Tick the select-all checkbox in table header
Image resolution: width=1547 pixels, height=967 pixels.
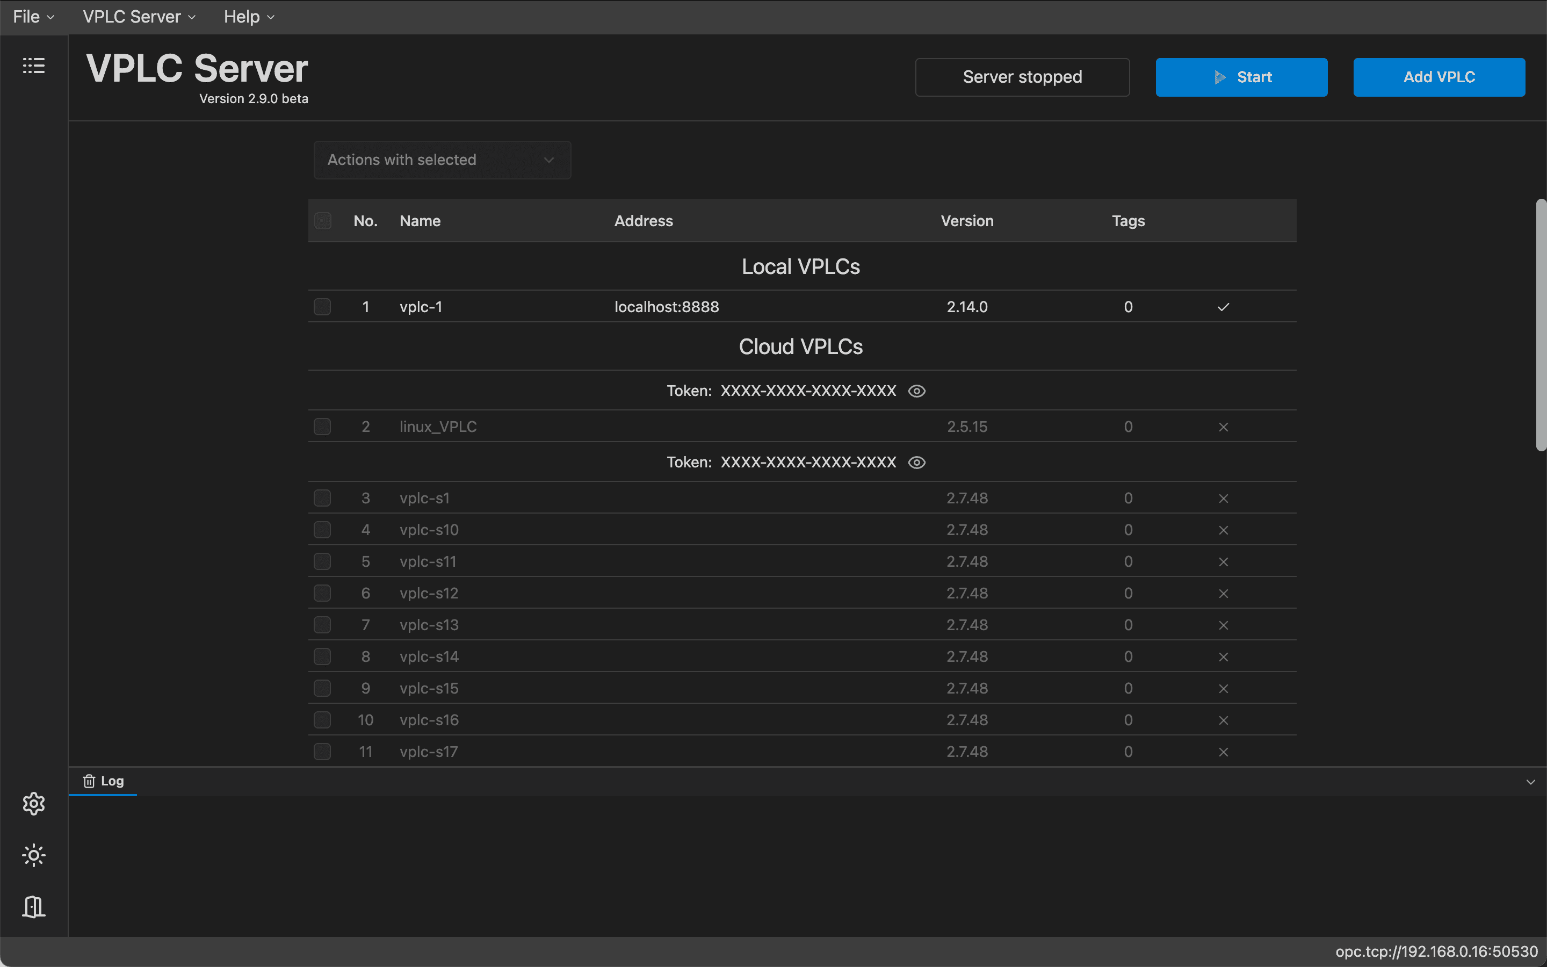pyautogui.click(x=323, y=221)
